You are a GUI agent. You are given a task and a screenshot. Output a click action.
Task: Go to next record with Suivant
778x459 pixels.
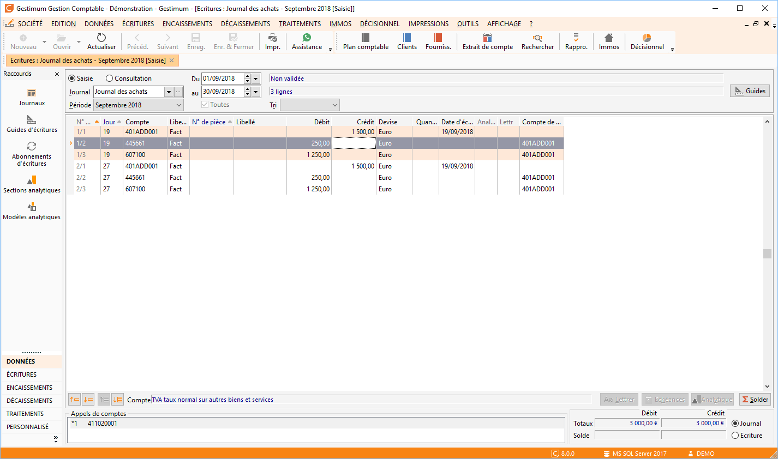pyautogui.click(x=167, y=38)
